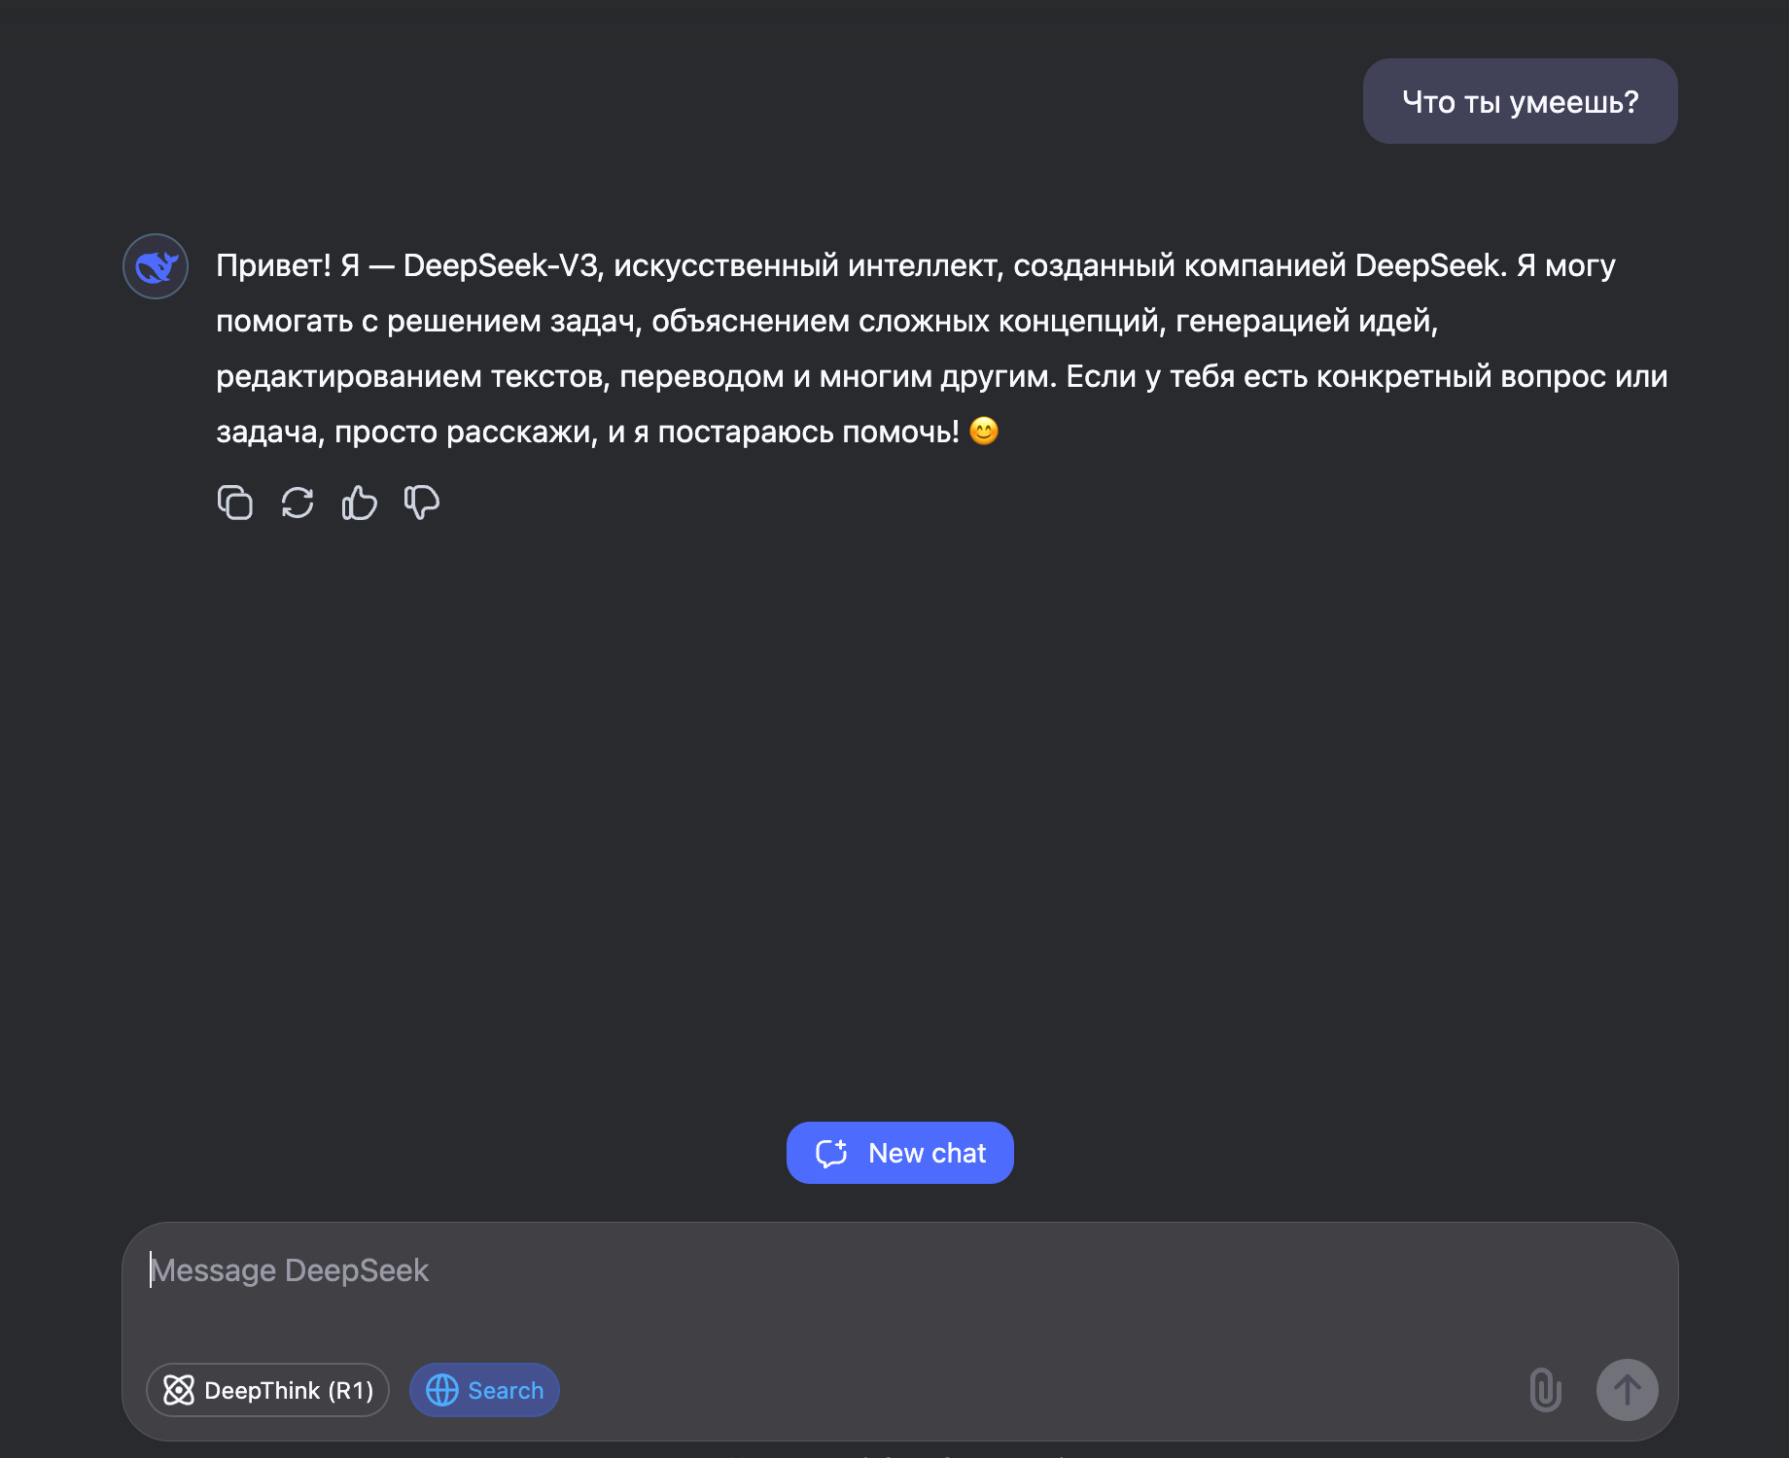This screenshot has height=1458, width=1789.
Task: Toggle the Search web mode
Action: pyautogui.click(x=484, y=1390)
